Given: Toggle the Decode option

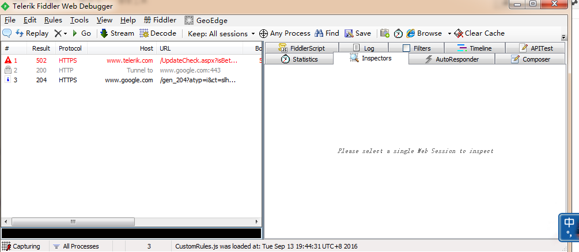Looking at the screenshot, I should [x=158, y=33].
